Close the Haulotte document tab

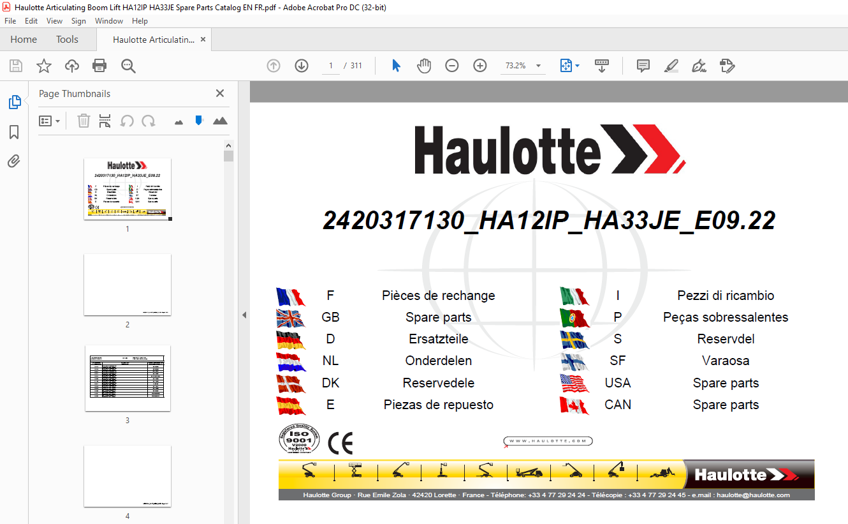[203, 40]
